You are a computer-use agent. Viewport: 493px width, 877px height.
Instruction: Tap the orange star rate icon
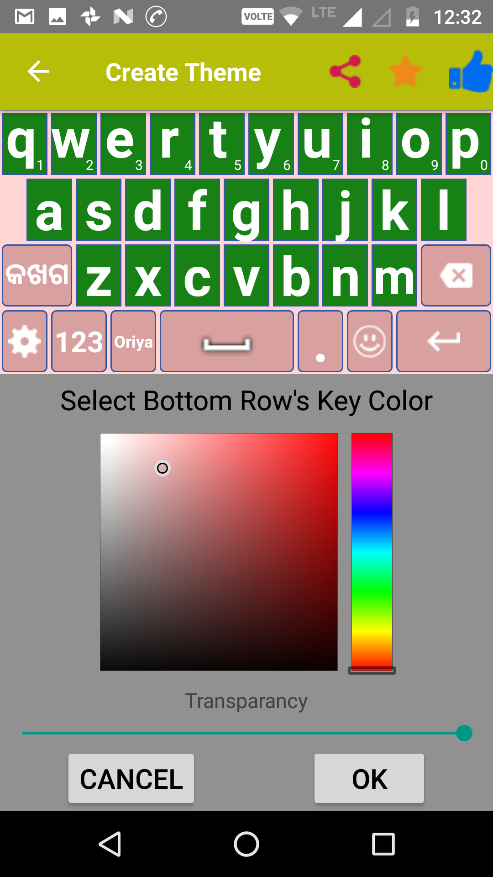(405, 72)
